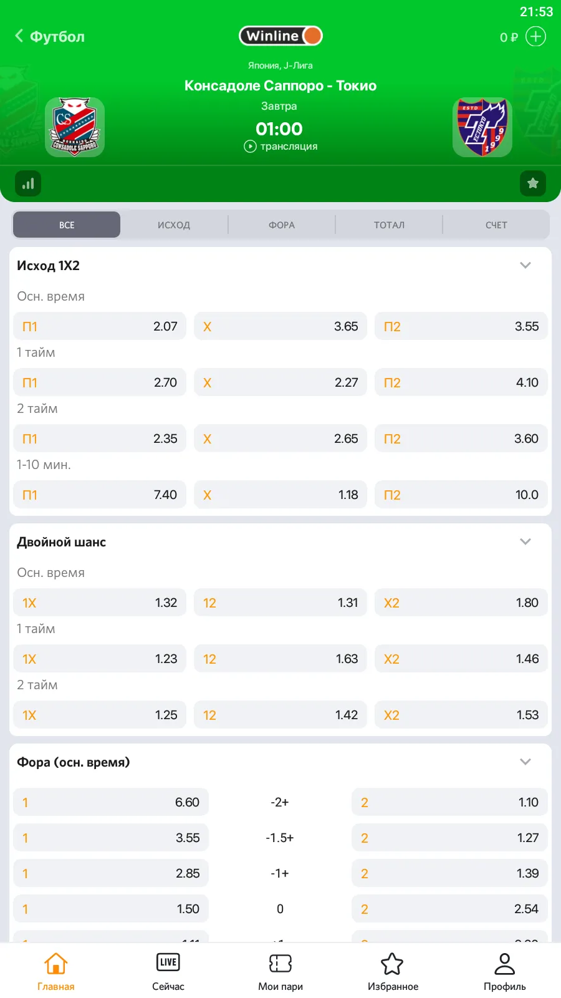Collapse the Исход 1X2 section

coord(525,266)
